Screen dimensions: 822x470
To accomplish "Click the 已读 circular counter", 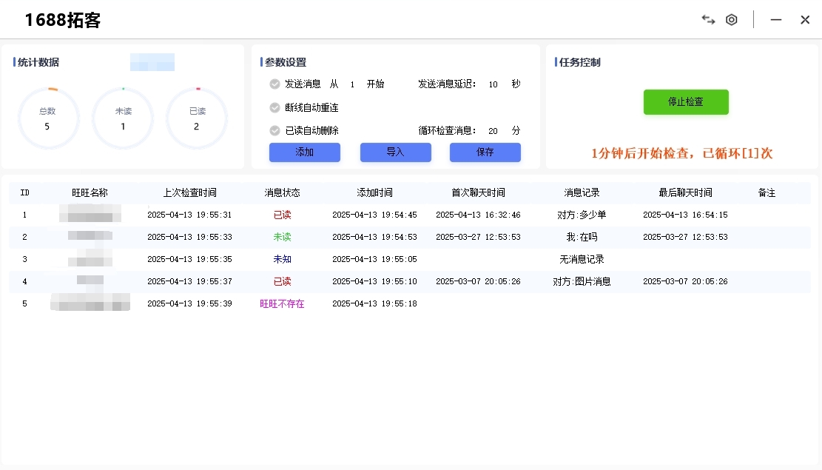I will pos(197,118).
